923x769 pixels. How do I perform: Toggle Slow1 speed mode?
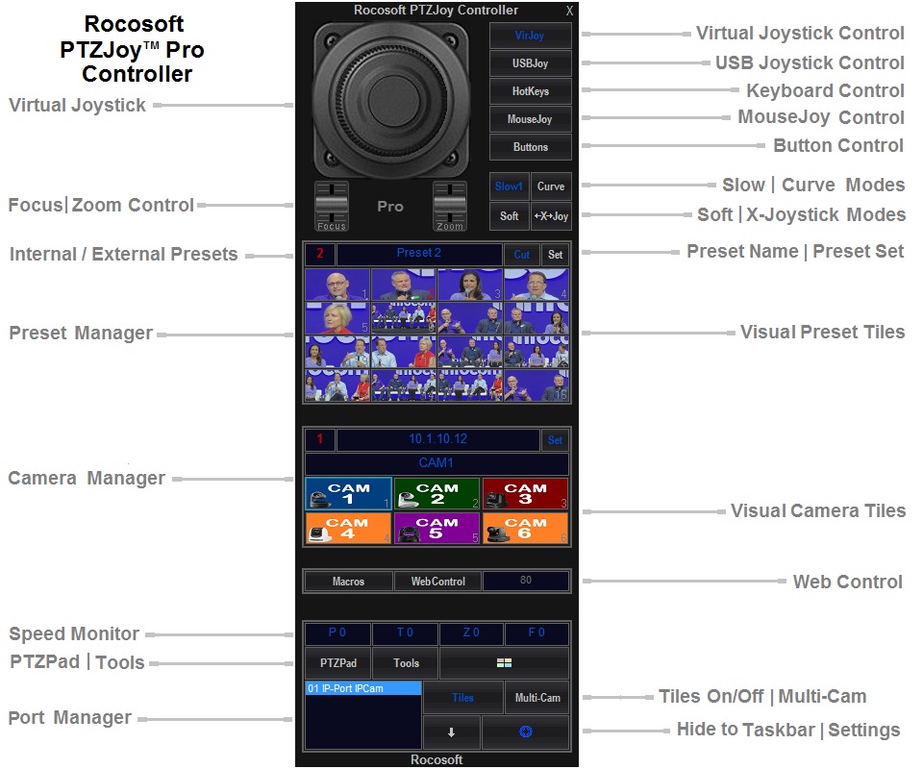[x=509, y=186]
